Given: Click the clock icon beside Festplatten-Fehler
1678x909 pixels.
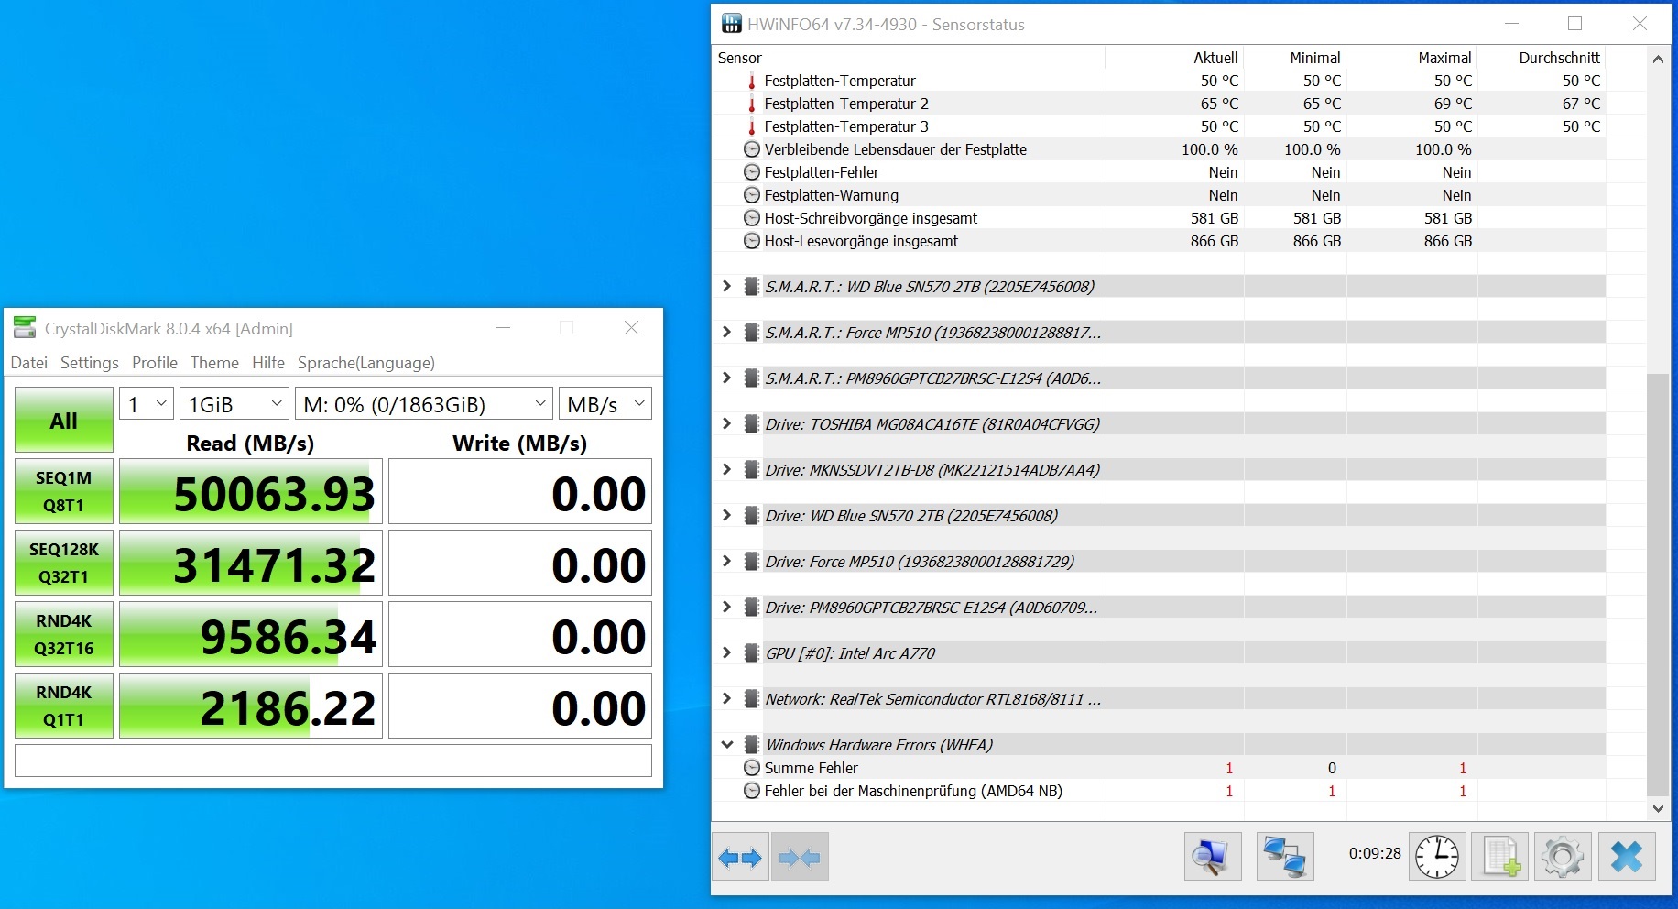Looking at the screenshot, I should click(752, 172).
